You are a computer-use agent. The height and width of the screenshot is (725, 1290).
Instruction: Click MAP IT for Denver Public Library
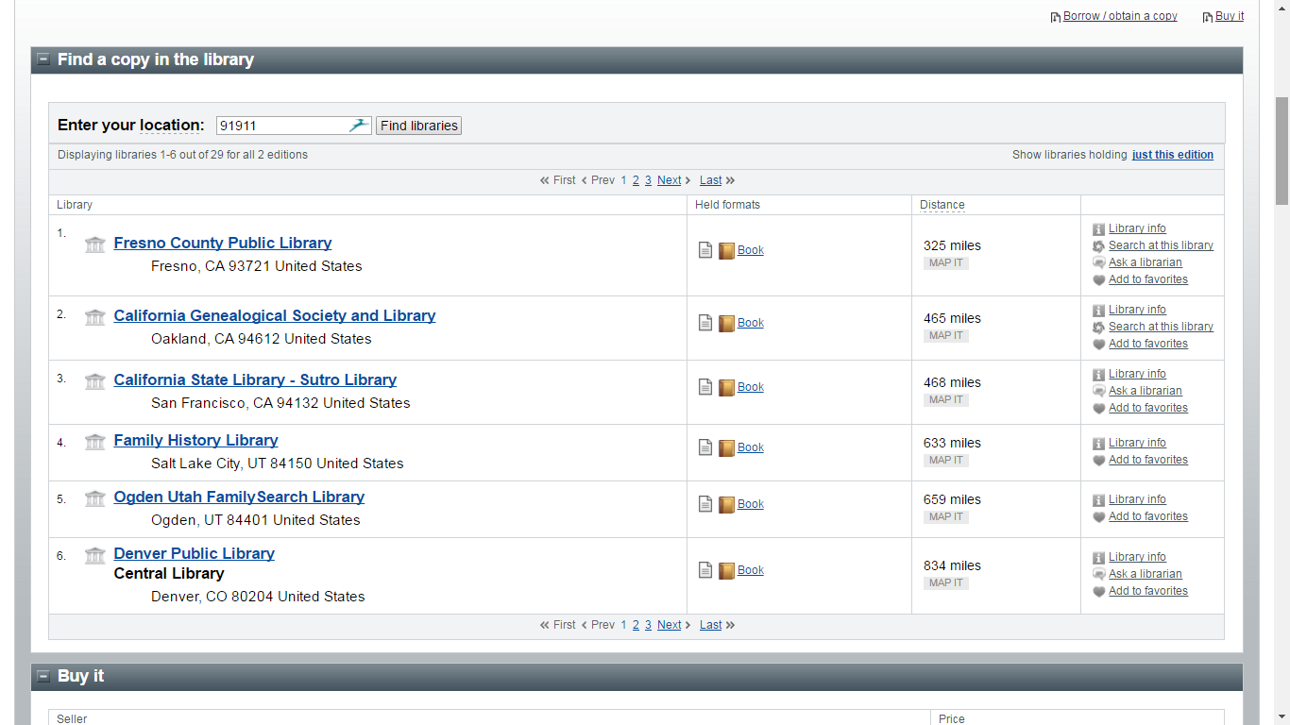pos(945,582)
